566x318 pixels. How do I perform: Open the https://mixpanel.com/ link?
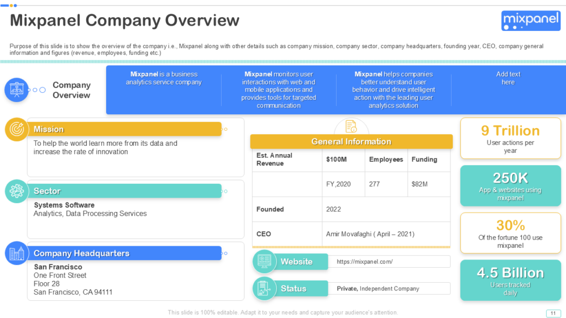point(365,262)
